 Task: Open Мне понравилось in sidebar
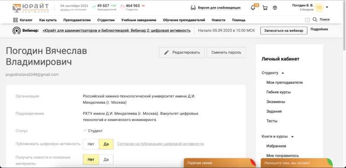click(x=283, y=155)
